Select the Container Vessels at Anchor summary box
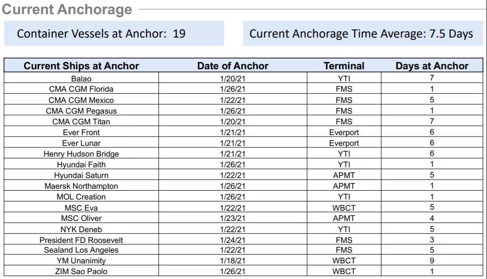Image resolution: width=487 pixels, height=279 pixels. (114, 34)
